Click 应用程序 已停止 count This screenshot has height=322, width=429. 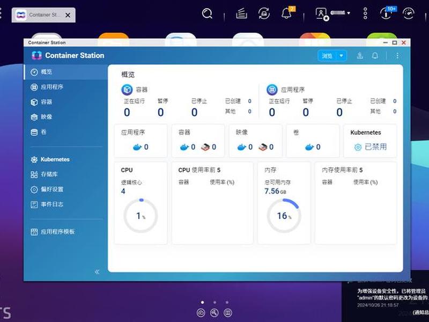[339, 112]
